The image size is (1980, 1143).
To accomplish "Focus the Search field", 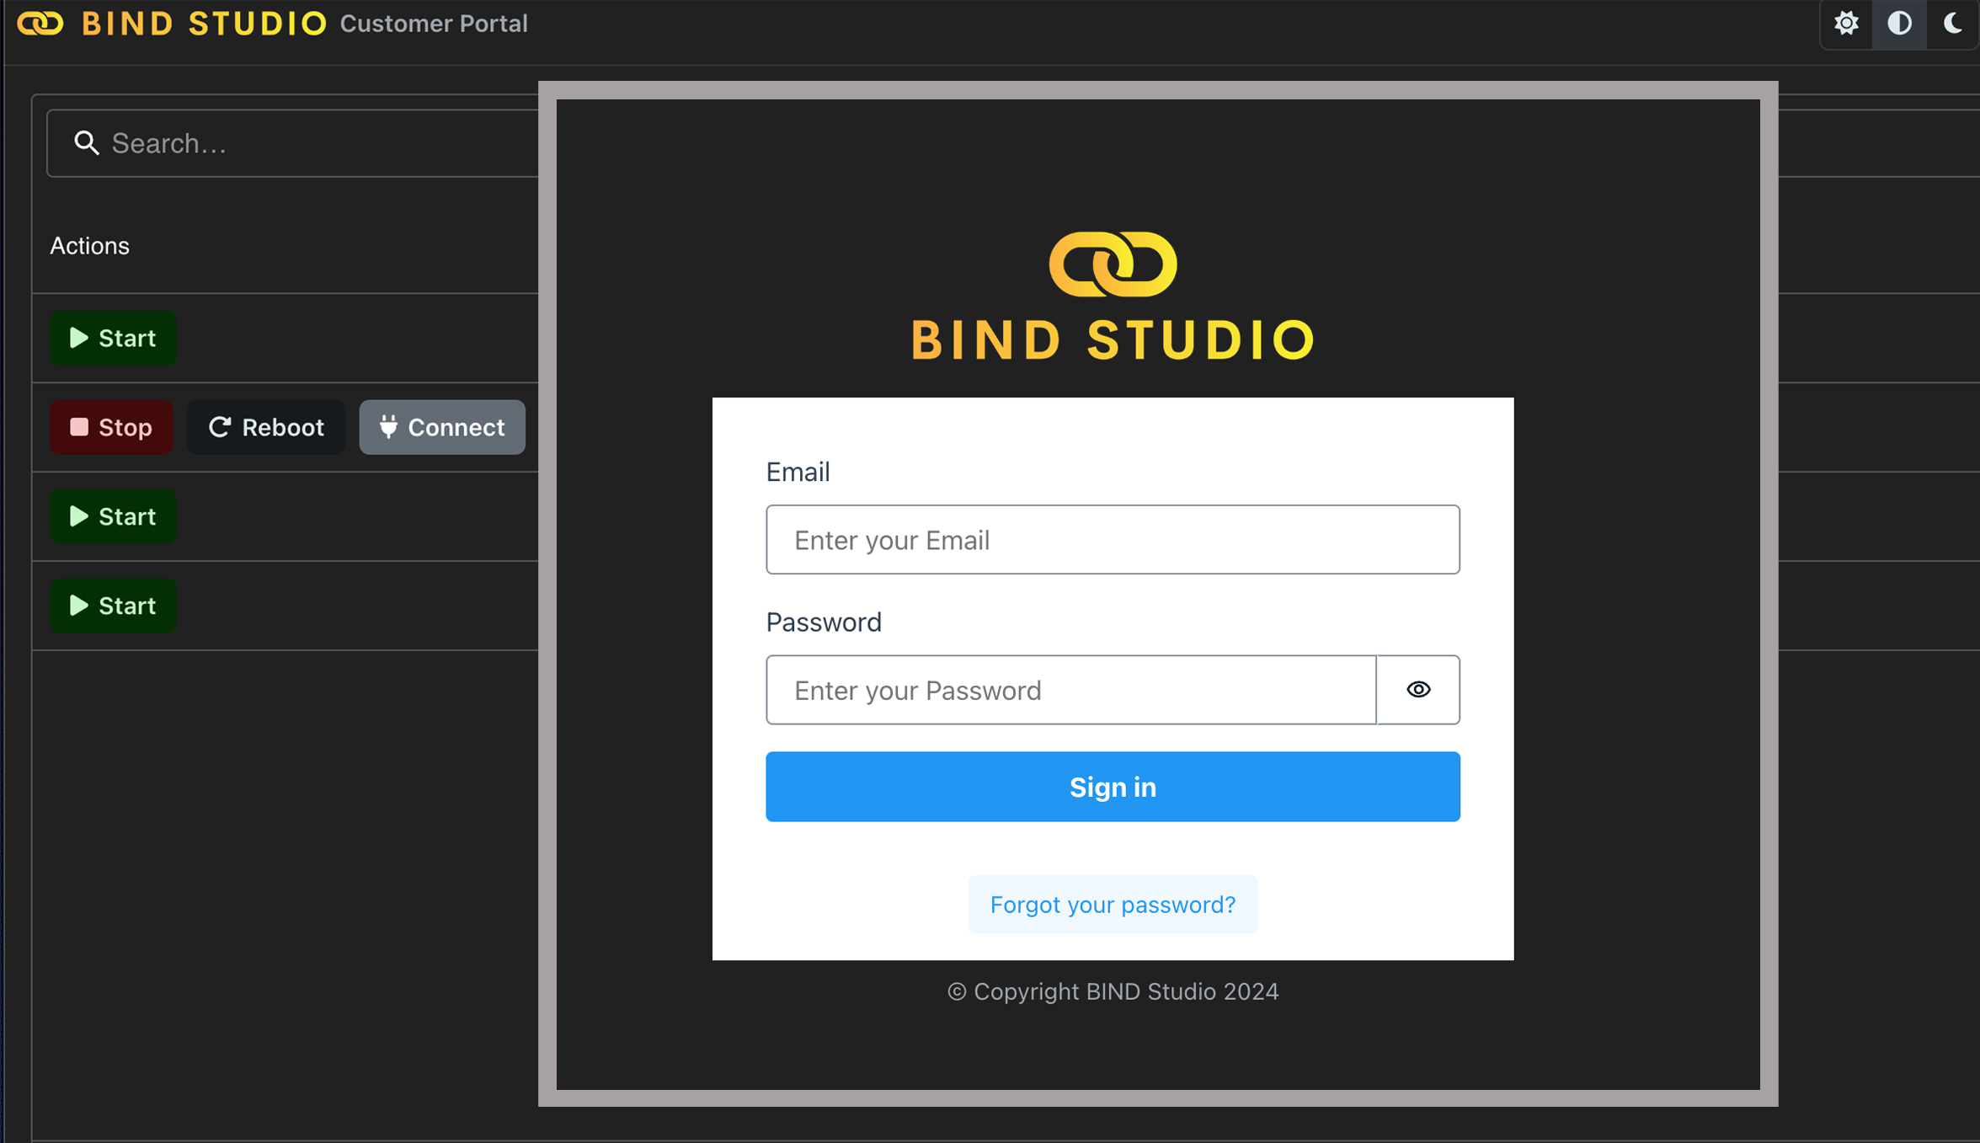I will [x=295, y=143].
